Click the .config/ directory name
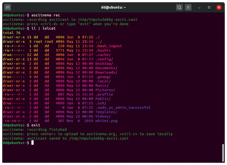The width and height of the screenshot is (227, 165). (x=104, y=59)
